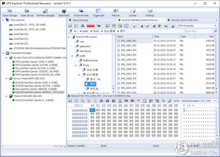Collapse the This computer tree node
Viewport: 220px width, 157px height.
[3, 20]
